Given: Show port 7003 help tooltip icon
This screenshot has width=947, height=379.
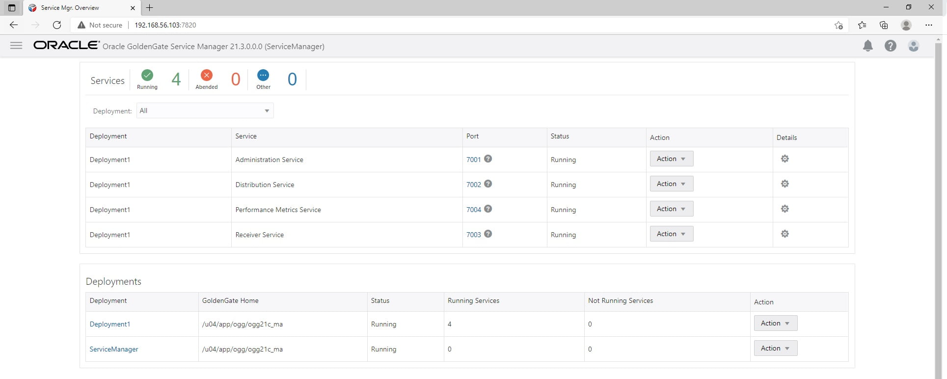Looking at the screenshot, I should pos(488,234).
